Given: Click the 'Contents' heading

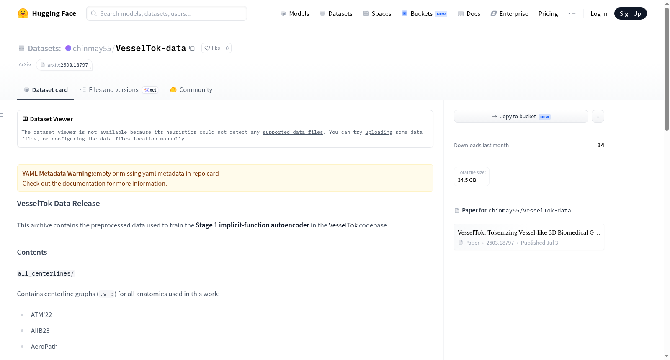Looking at the screenshot, I should tap(32, 252).
